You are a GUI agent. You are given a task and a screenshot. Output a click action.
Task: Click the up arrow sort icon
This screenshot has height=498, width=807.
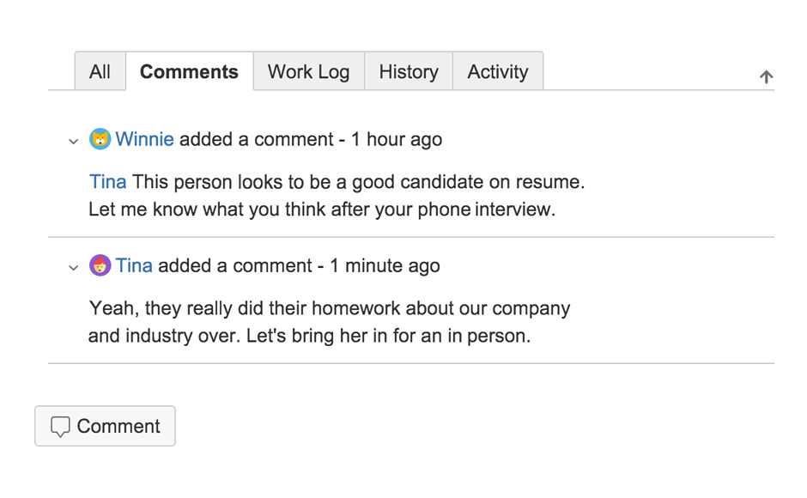tap(766, 77)
